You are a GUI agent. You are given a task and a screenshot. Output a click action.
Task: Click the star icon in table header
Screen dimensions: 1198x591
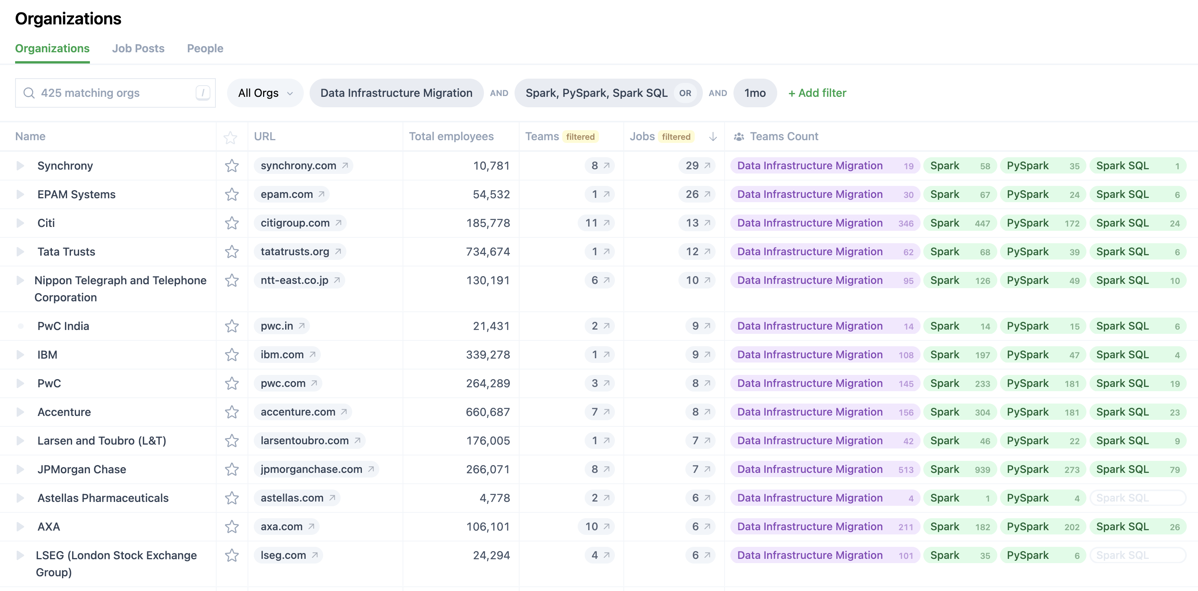(x=230, y=137)
